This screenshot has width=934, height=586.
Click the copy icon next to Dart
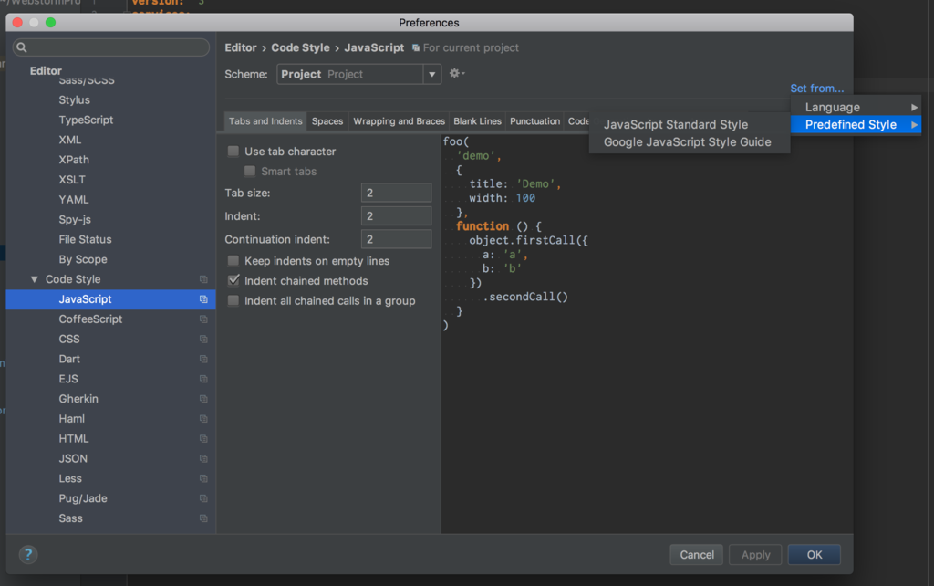click(203, 359)
